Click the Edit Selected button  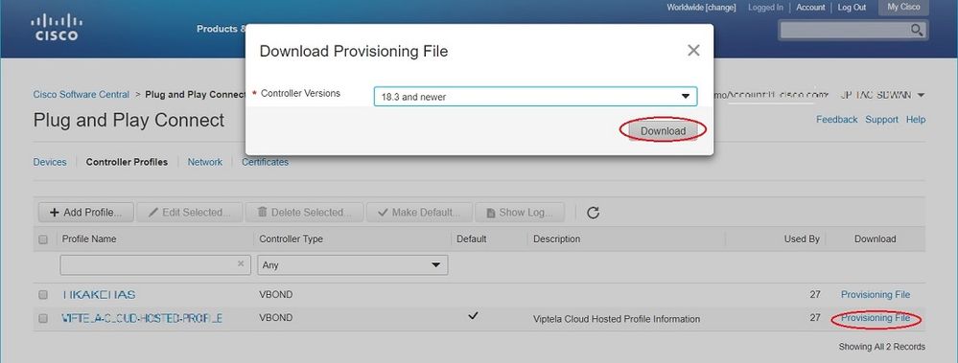point(190,213)
